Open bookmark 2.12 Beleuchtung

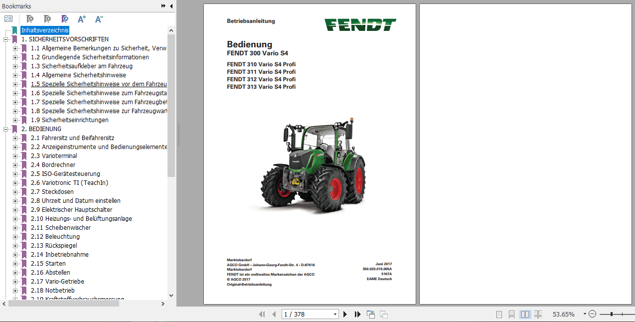[x=55, y=237]
